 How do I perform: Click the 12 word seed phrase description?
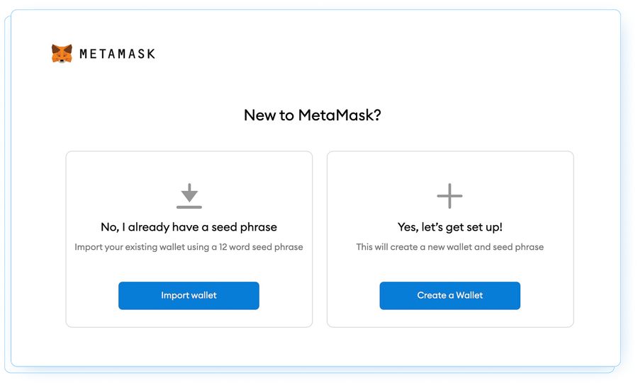189,247
